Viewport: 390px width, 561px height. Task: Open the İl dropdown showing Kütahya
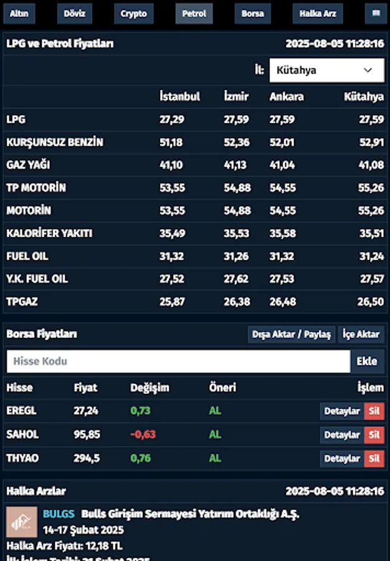[327, 70]
